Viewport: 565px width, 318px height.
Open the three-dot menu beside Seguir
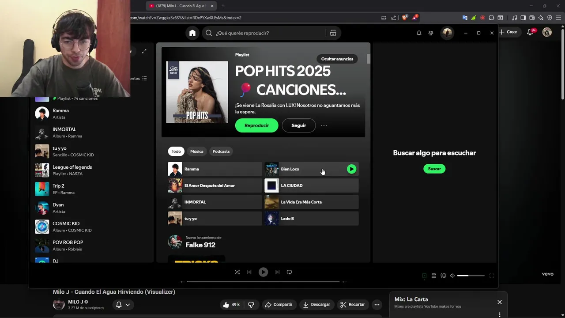tap(324, 125)
